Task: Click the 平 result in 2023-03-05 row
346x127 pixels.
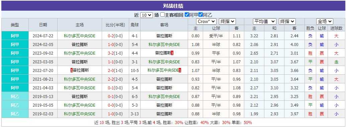Action: (310, 62)
